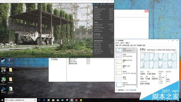Click Fewer details (简略信息) in Task Manager
This screenshot has height=102, width=181.
coord(120,90)
